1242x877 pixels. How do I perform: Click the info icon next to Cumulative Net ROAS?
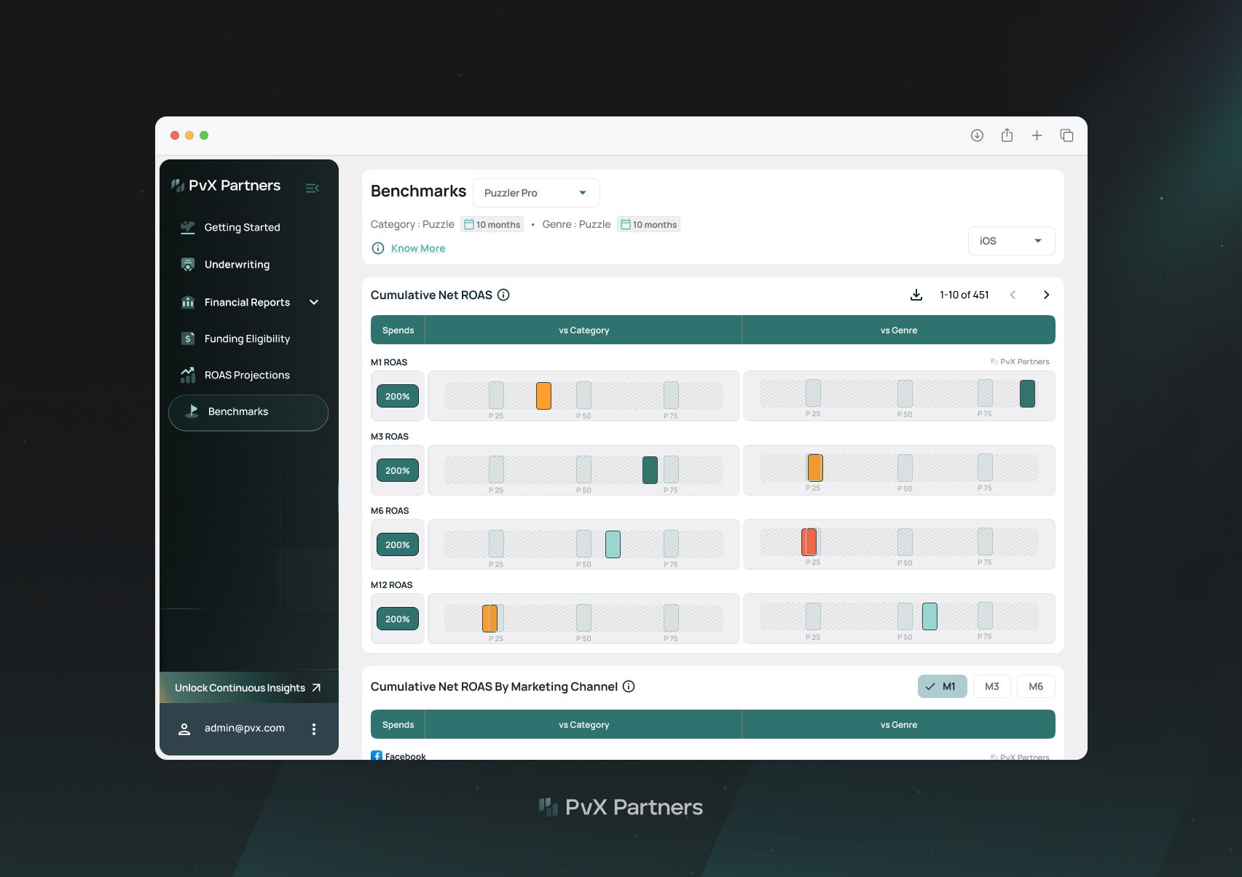(x=503, y=295)
